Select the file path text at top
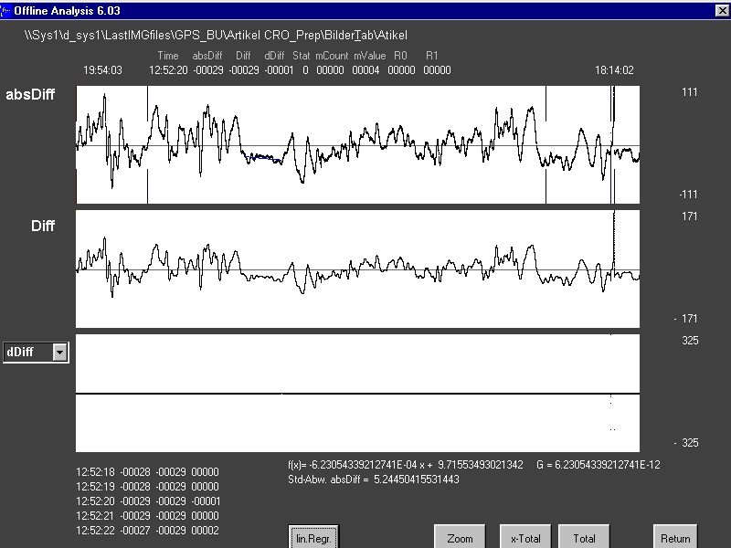The height and width of the screenshot is (548, 731). [216, 35]
